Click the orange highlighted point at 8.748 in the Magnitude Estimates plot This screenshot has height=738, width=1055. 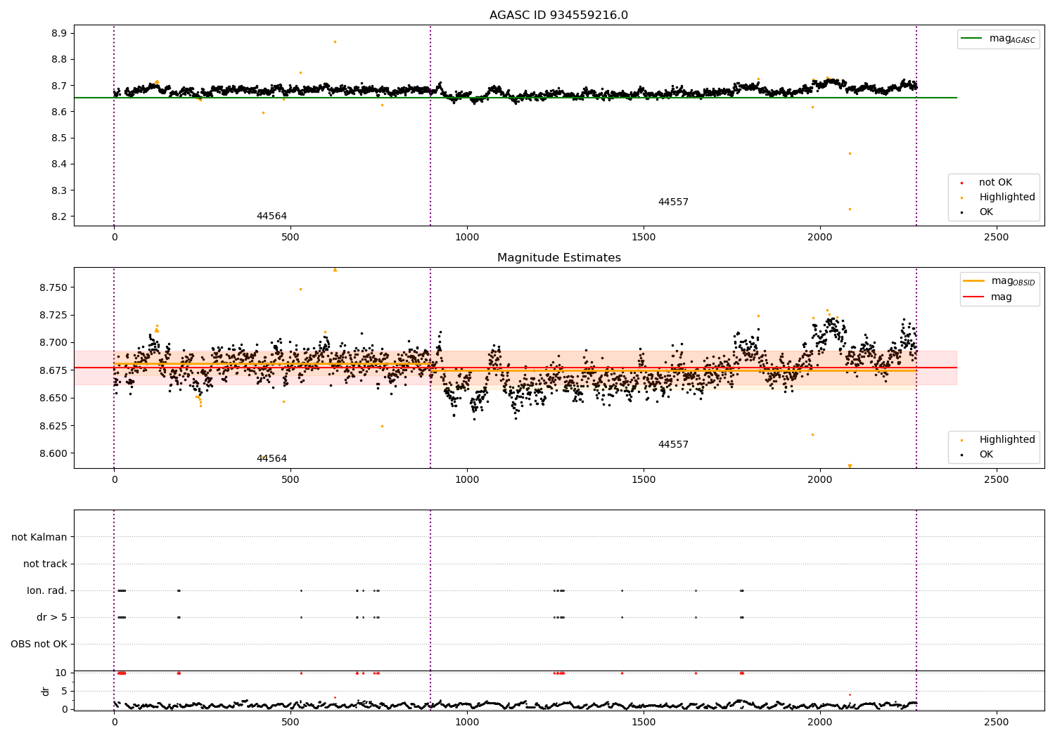click(300, 289)
